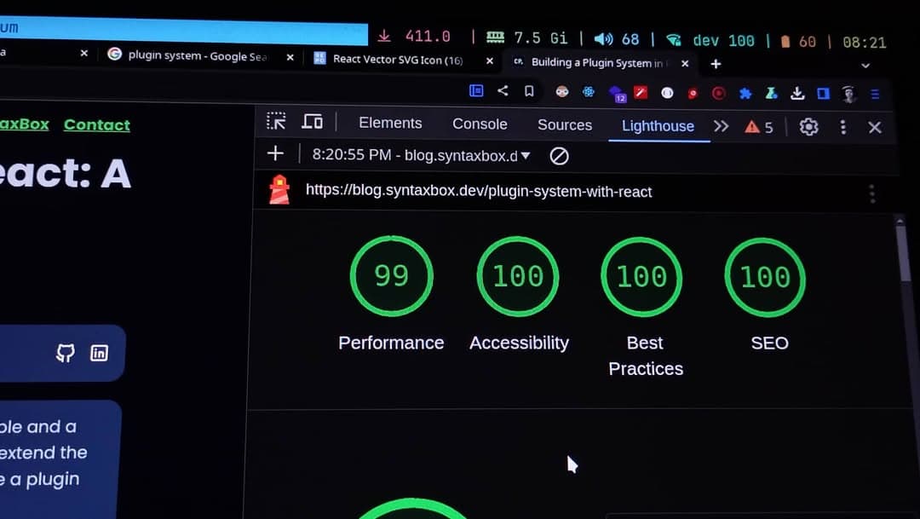Show more DevTools tabs
Viewport: 920px width, 519px height.
(x=722, y=126)
